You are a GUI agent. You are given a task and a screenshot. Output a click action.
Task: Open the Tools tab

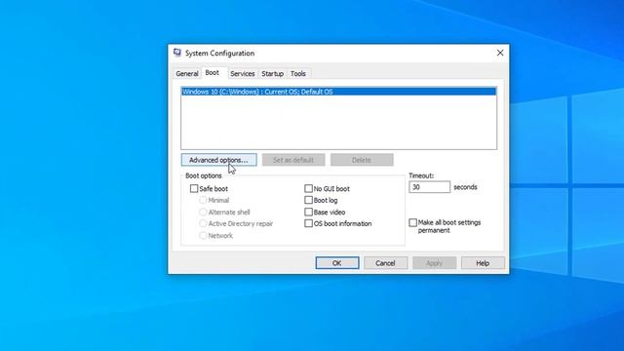(298, 74)
